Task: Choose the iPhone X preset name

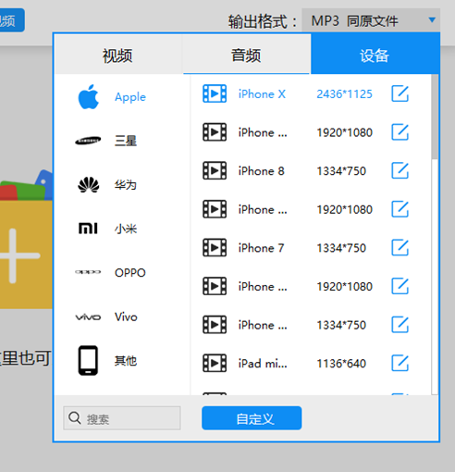Action: (262, 93)
